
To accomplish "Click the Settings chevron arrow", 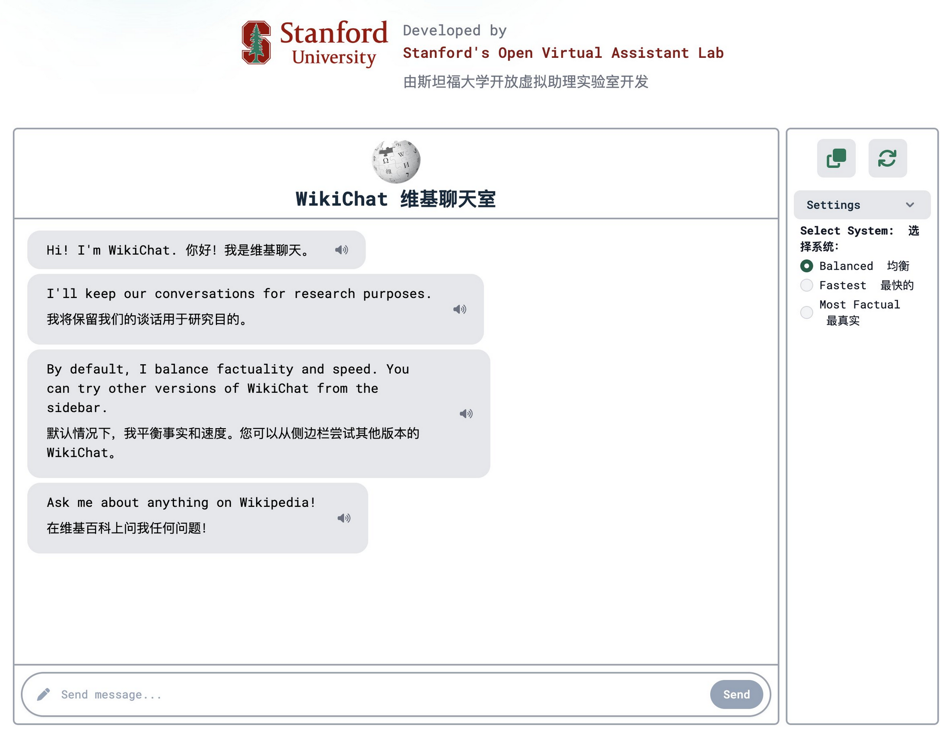I will pyautogui.click(x=909, y=205).
